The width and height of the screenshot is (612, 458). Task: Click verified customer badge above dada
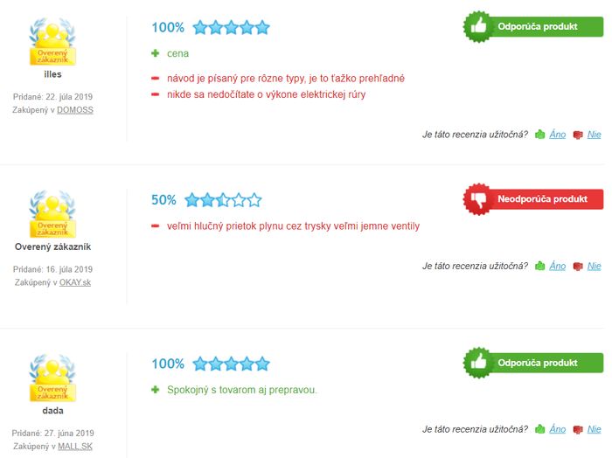52,378
